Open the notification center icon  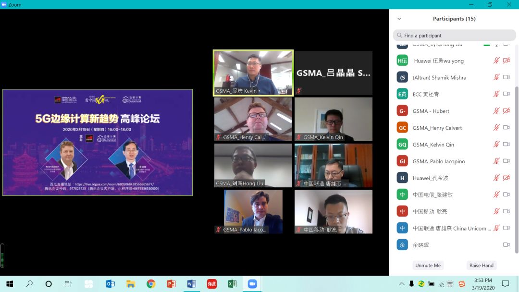coord(506,284)
